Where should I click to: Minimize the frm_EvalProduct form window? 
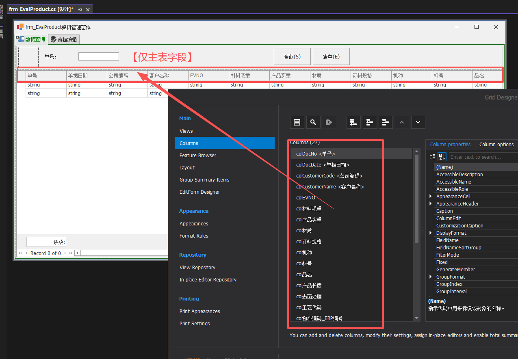[457, 27]
